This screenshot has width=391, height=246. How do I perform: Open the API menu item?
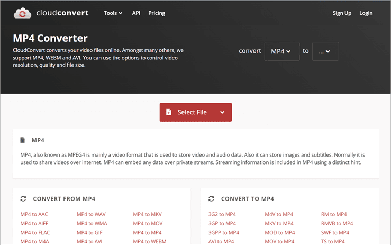[136, 13]
